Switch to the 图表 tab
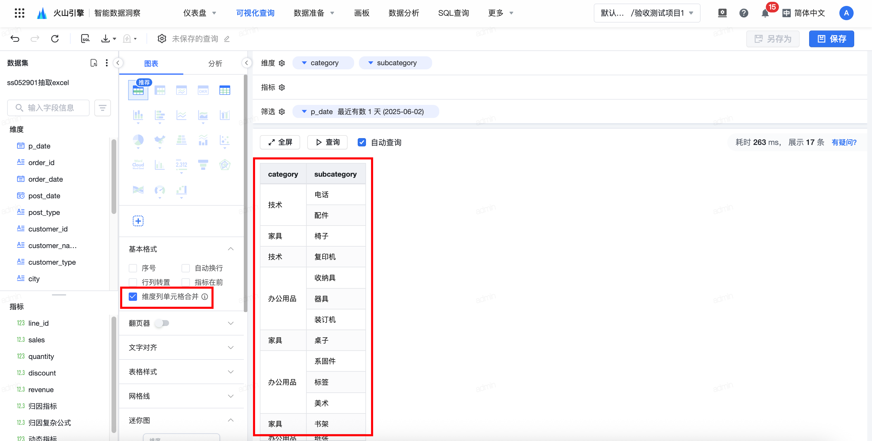 point(151,64)
